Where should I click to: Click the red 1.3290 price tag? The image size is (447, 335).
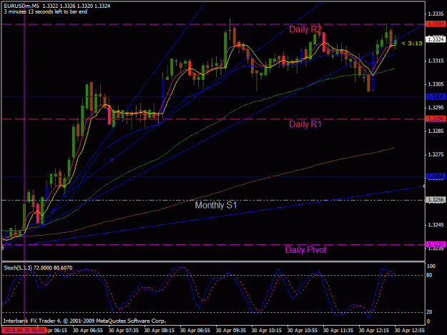coord(436,119)
